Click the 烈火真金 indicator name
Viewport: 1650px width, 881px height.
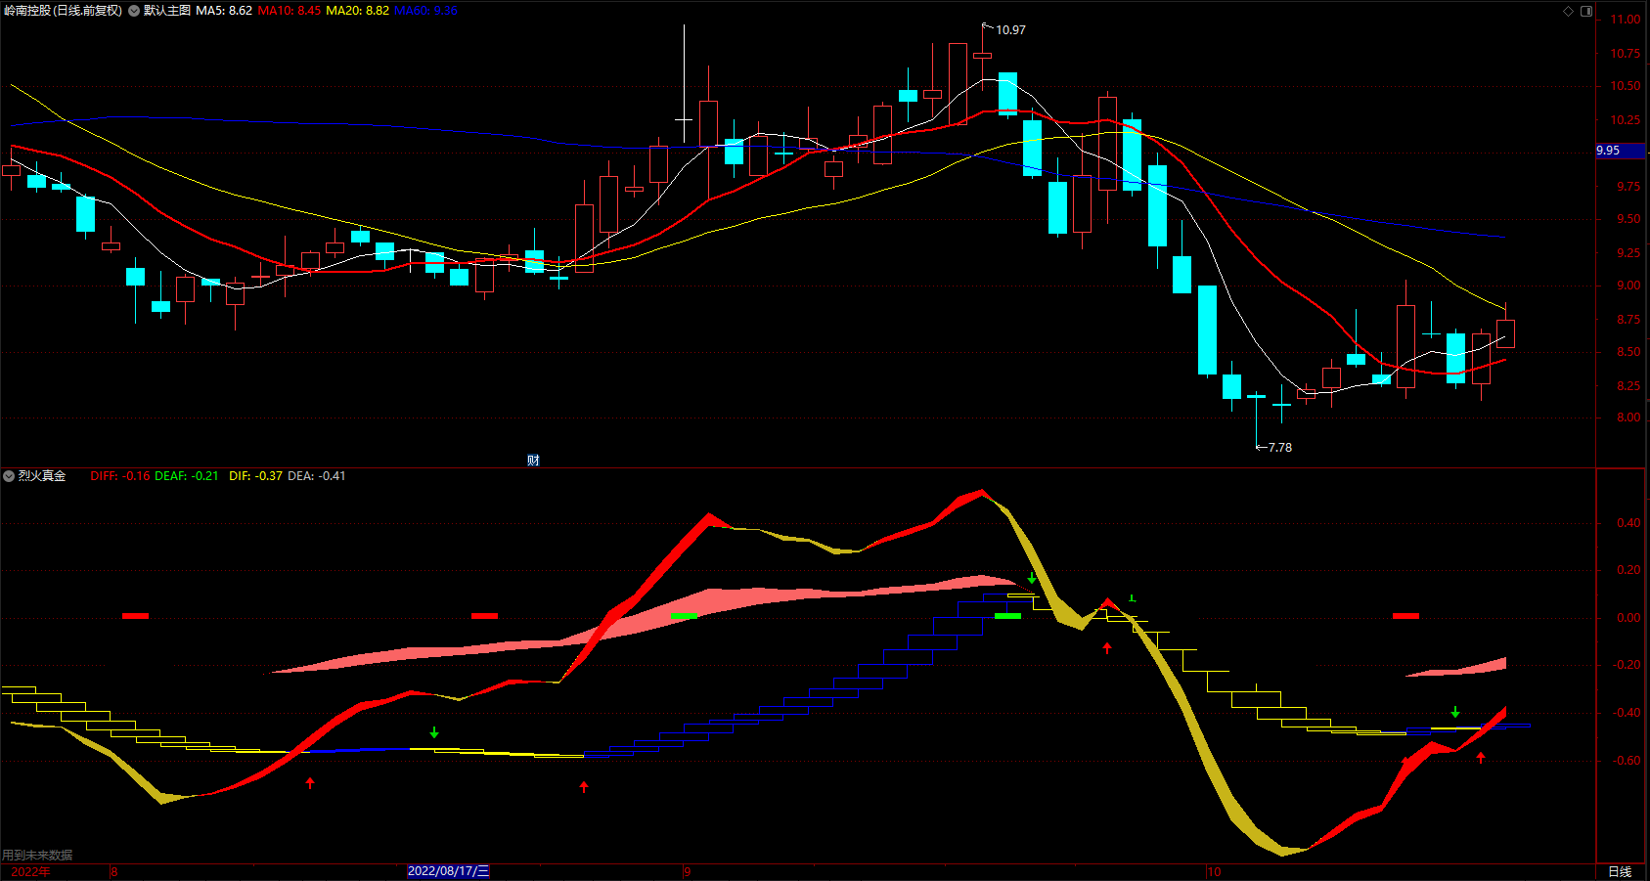tap(42, 476)
